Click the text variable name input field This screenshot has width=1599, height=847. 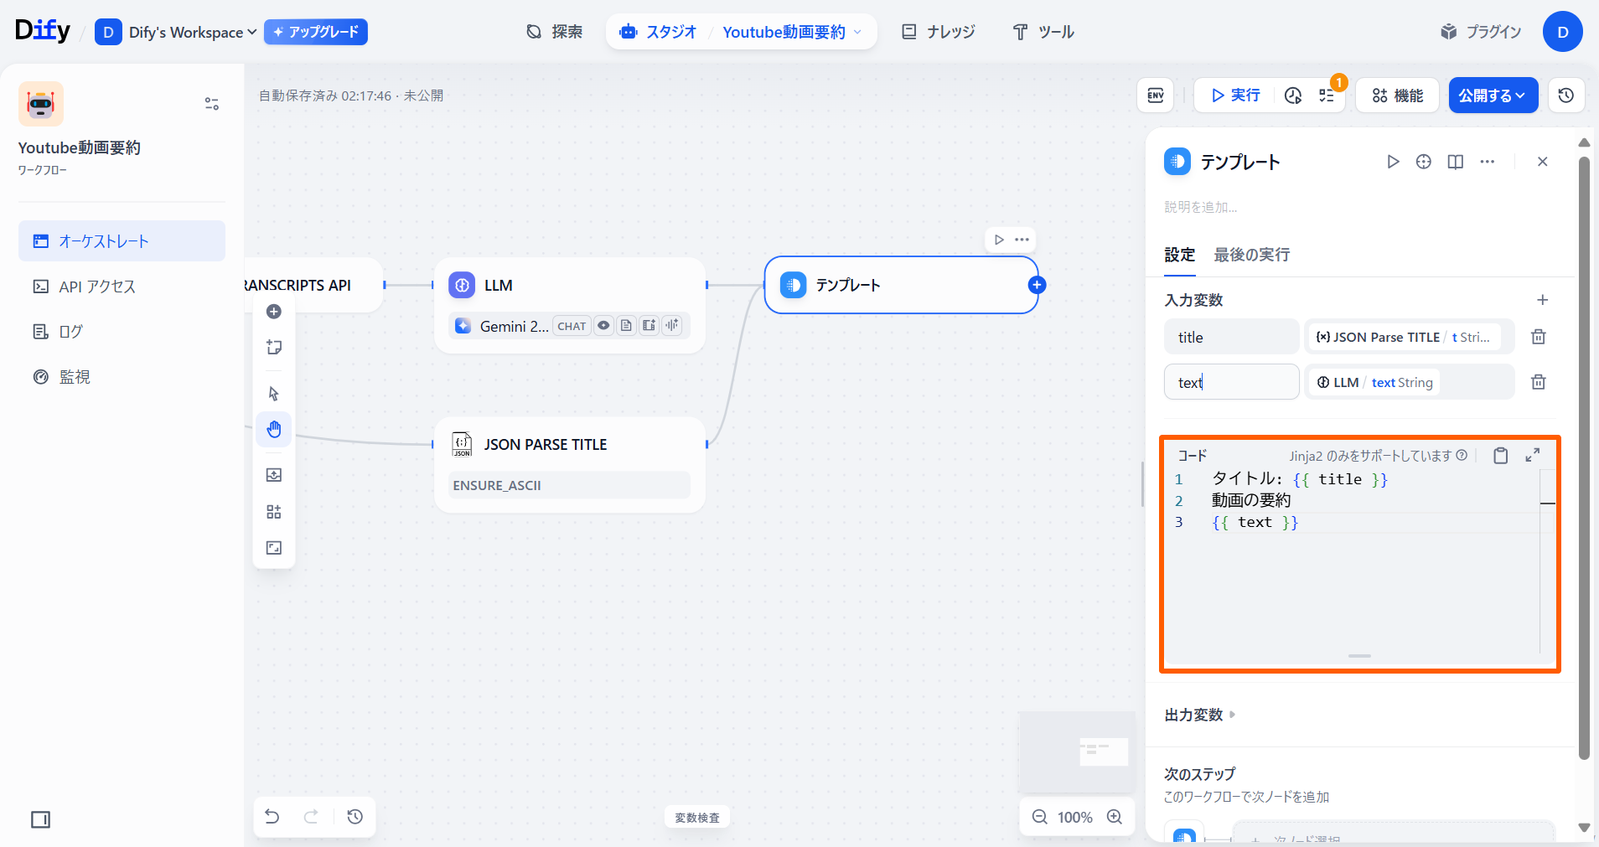click(1230, 382)
